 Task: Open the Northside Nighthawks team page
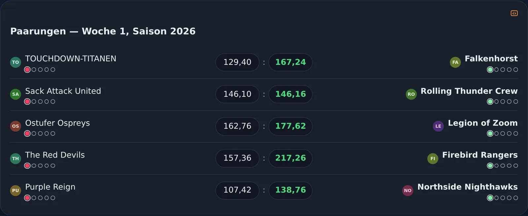[468, 187]
